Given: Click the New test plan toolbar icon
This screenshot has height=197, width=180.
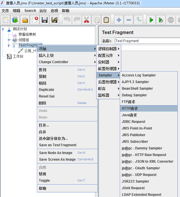Looking at the screenshot, I should (5, 20).
